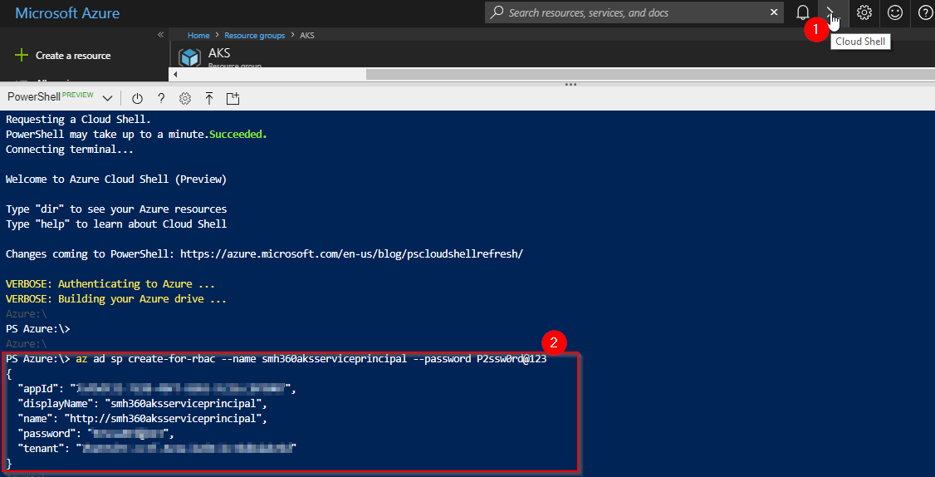Open Cloud Shell help question mark
This screenshot has width=935, height=477.
pyautogui.click(x=161, y=99)
